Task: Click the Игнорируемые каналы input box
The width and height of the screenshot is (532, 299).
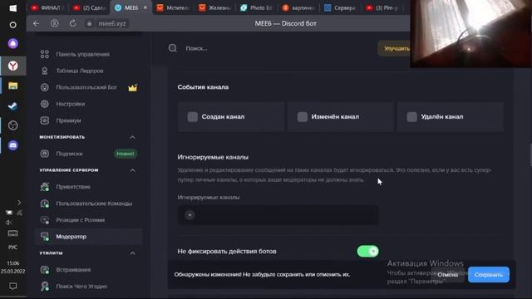Action: pyautogui.click(x=278, y=215)
